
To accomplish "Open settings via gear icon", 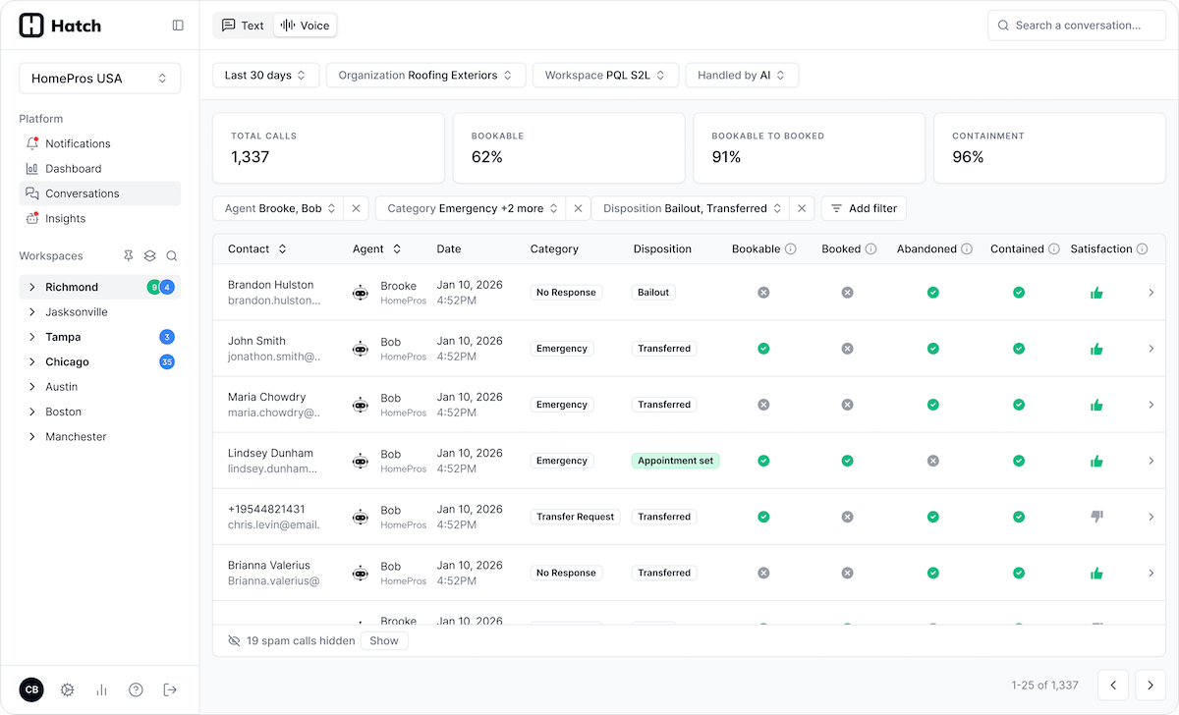I will pyautogui.click(x=67, y=689).
